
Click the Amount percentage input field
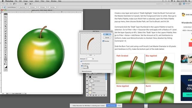tap(89, 59)
